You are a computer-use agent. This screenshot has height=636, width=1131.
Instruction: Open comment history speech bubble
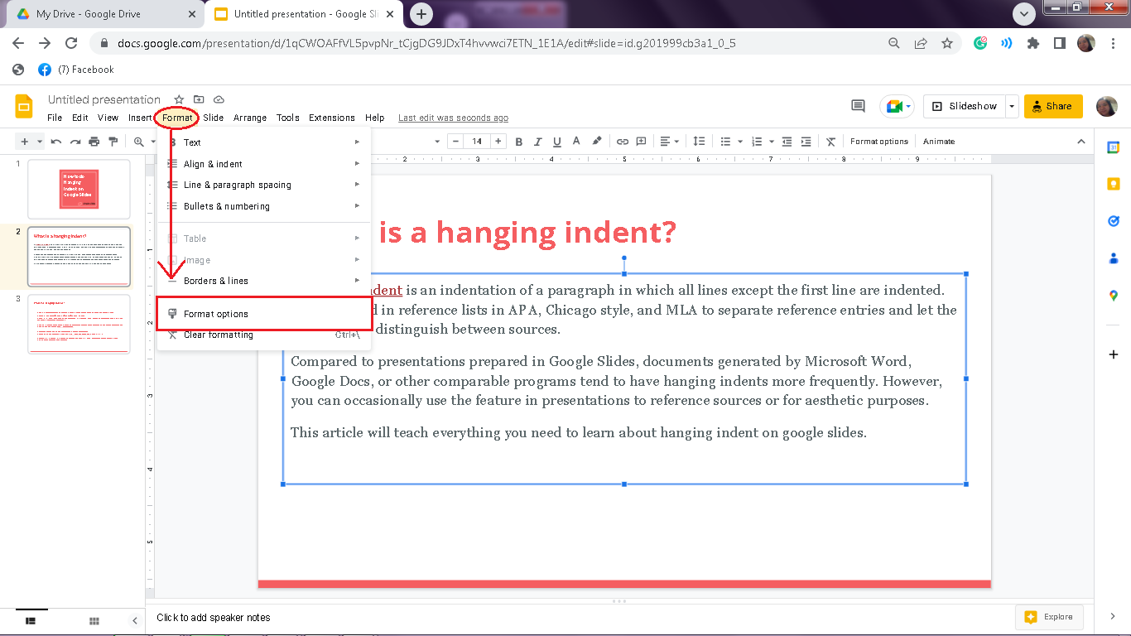859,106
